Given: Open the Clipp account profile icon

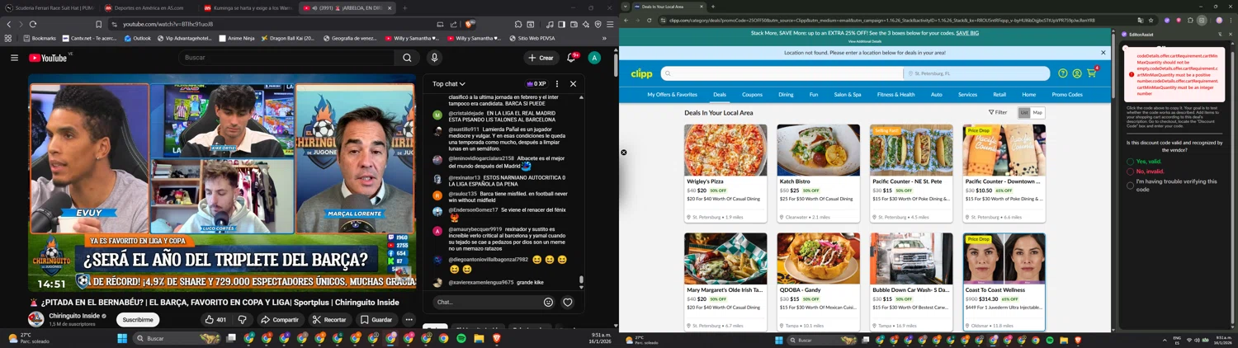Looking at the screenshot, I should [x=1077, y=73].
